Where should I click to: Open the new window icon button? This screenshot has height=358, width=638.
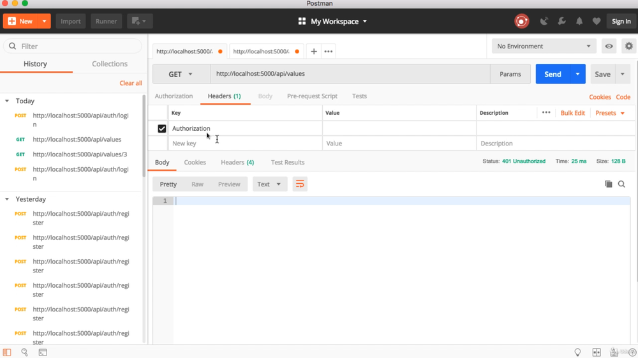pos(139,21)
